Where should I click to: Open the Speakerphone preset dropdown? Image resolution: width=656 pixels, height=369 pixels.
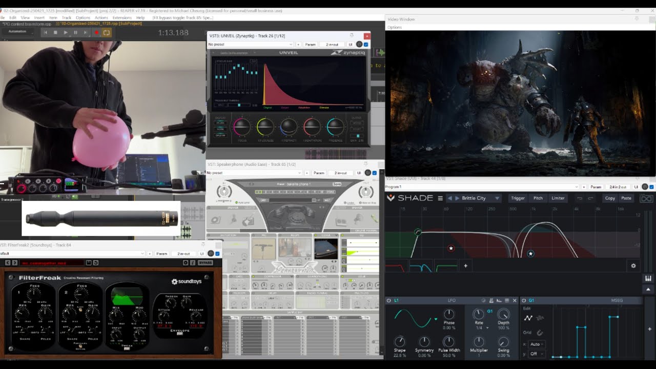(255, 173)
